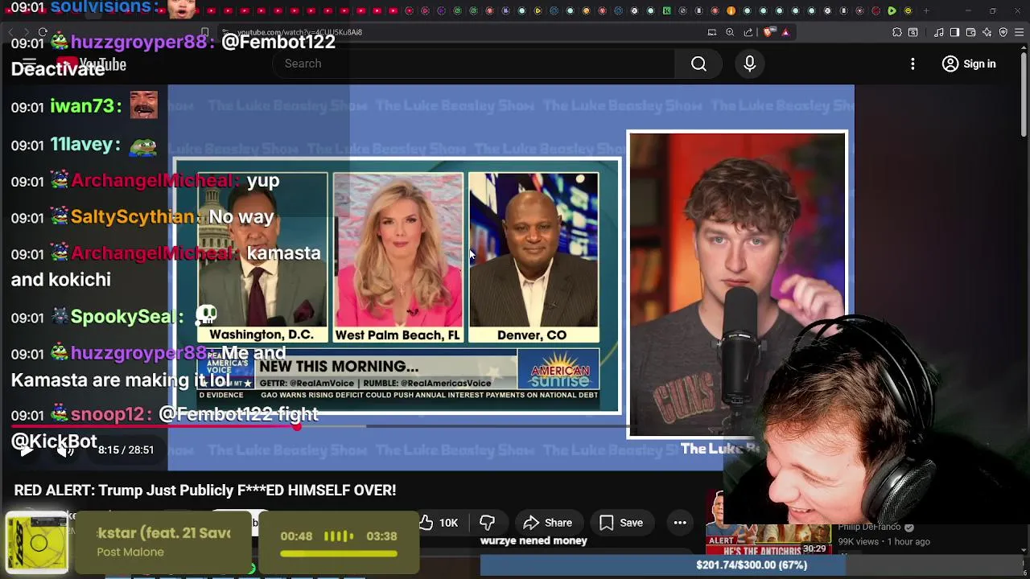Open the Philip DeFranco channel name
The width and height of the screenshot is (1030, 579).
[869, 527]
